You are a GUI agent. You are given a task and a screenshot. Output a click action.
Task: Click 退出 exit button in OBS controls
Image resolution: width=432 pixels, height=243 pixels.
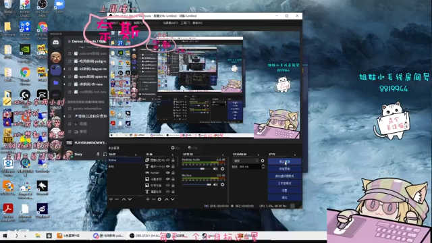click(284, 197)
